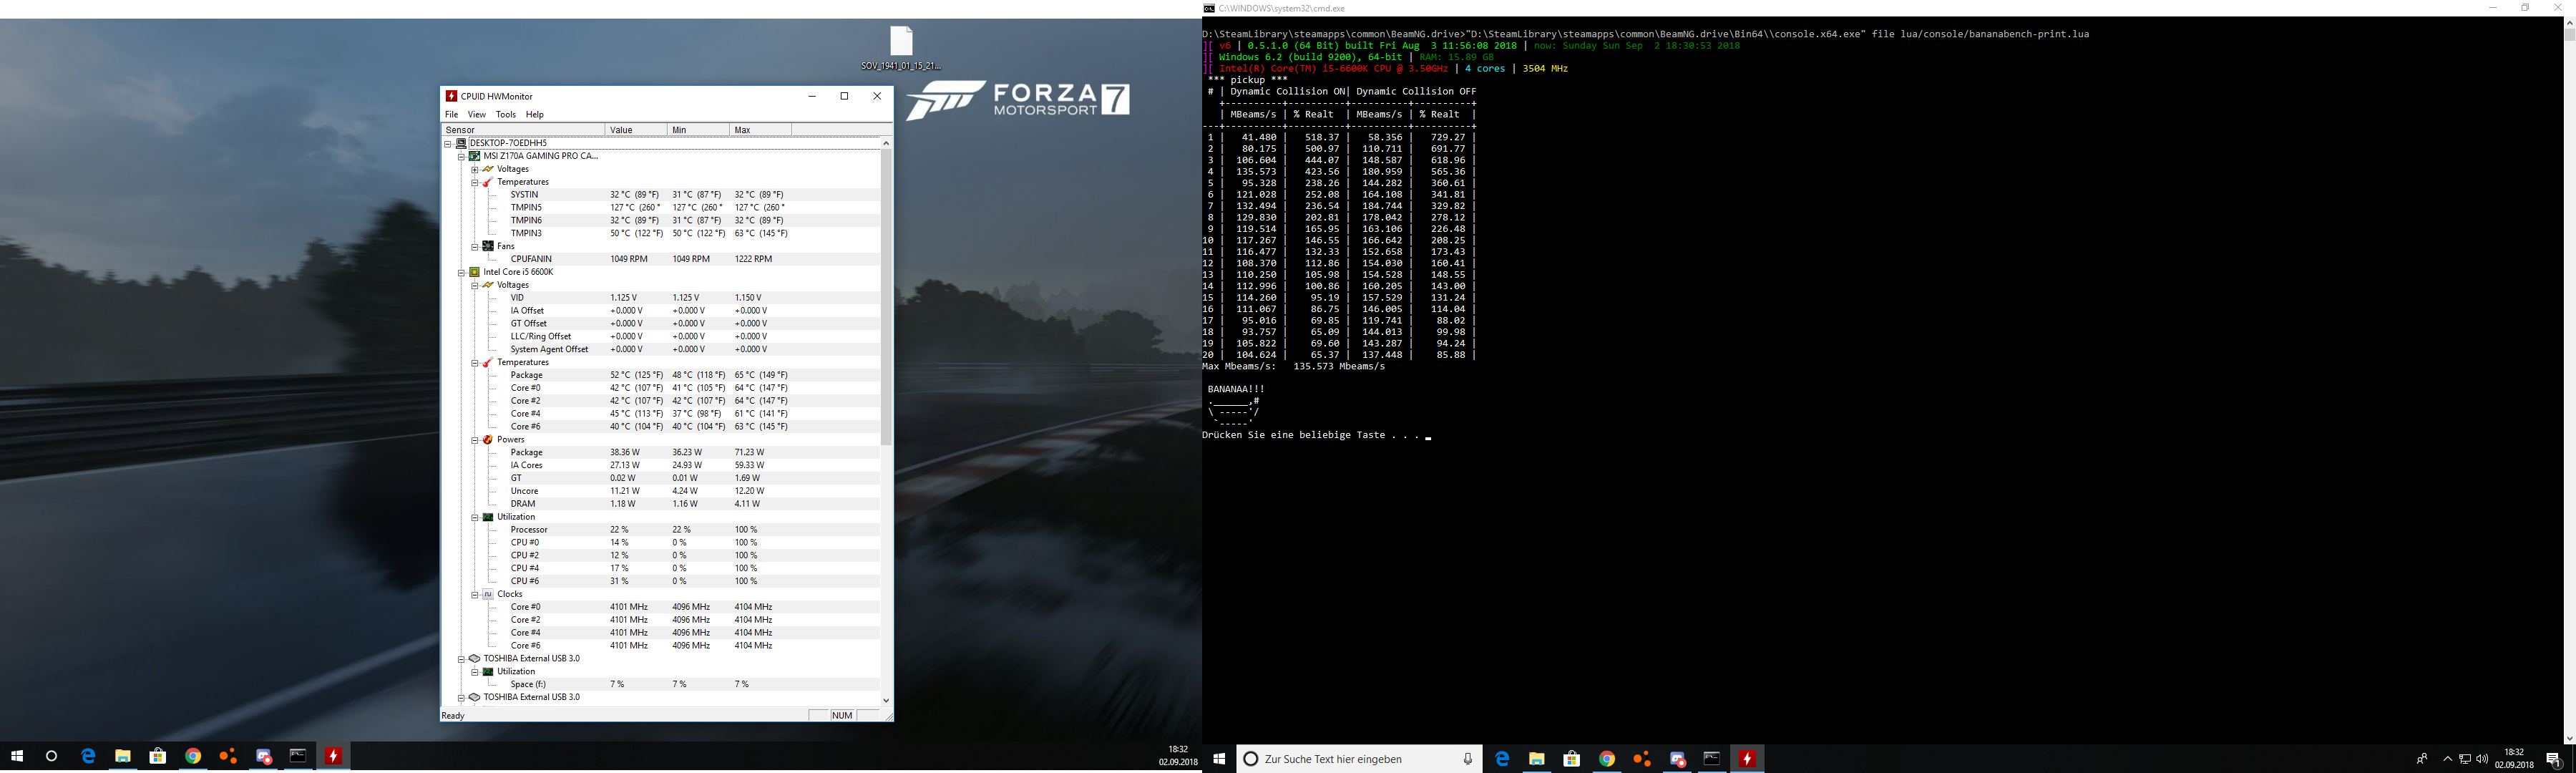
Task: Collapse the DESKTOP-7OEDHH5 root node
Action: pos(448,143)
